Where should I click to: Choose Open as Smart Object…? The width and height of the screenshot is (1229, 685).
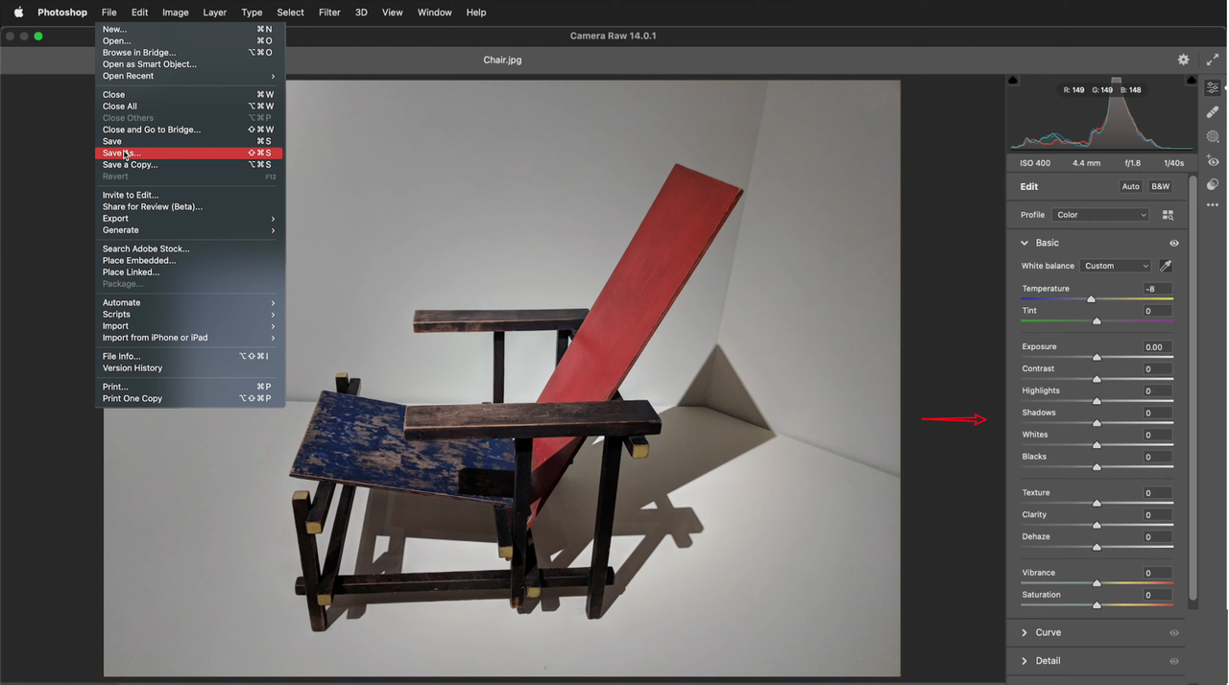pos(189,64)
